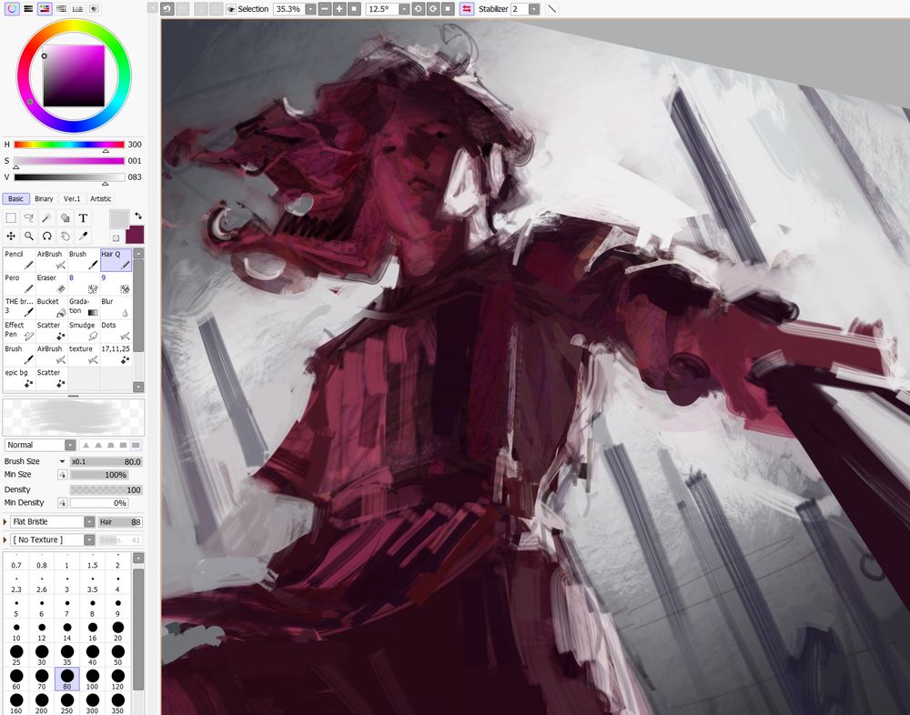Toggle the color mixer panel icon
Image resolution: width=910 pixels, height=715 pixels.
pyautogui.click(x=61, y=9)
